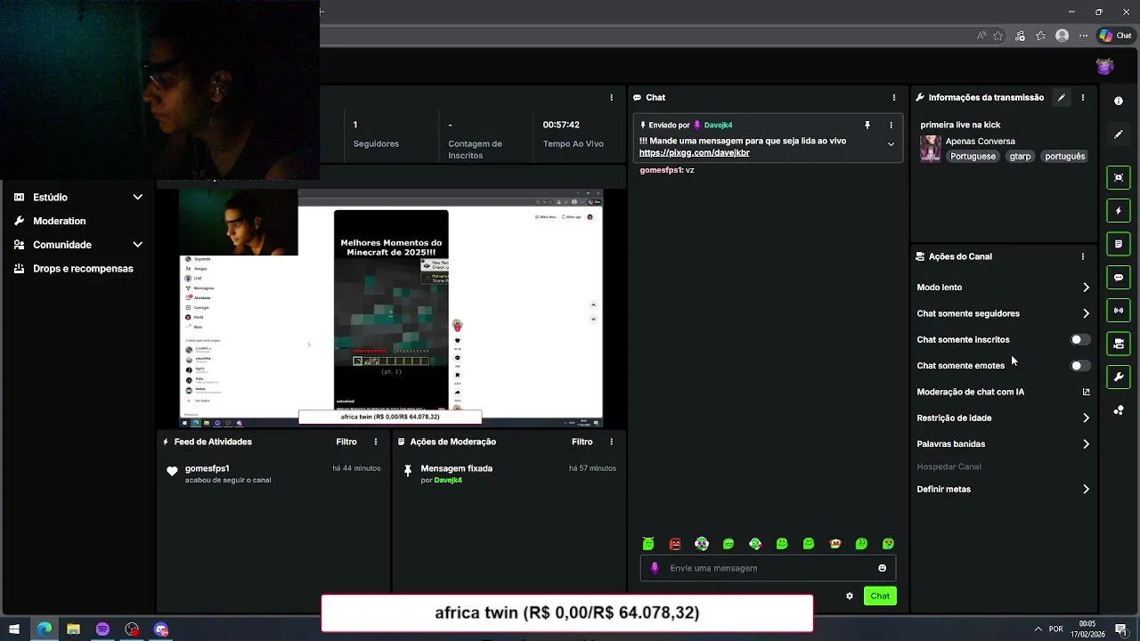
Task: Open stats panel three-dot menu
Action: 611,98
